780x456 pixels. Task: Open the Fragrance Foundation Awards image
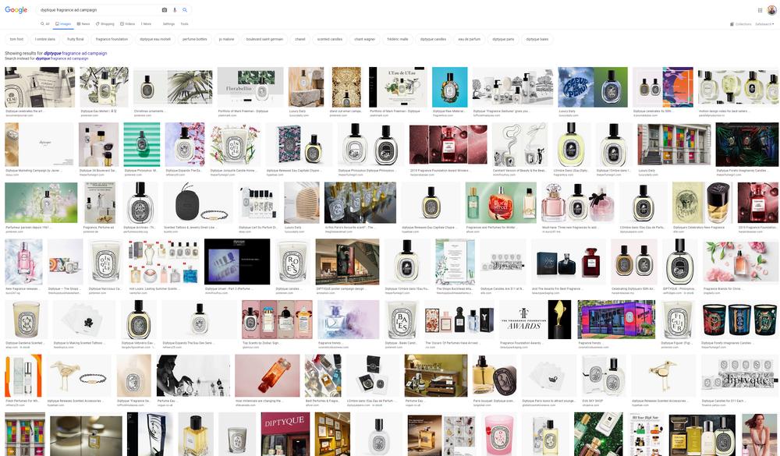tap(535, 320)
